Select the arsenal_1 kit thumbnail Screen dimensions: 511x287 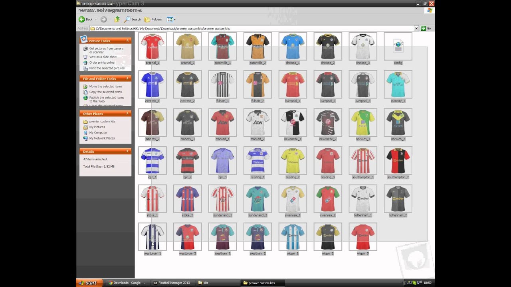point(153,46)
